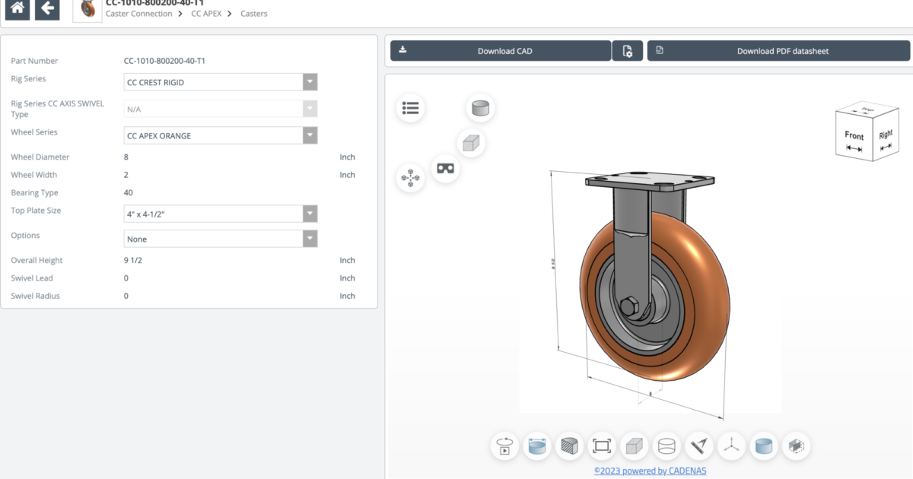Toggle the coordinate axes display
The height and width of the screenshot is (479, 913).
(731, 446)
